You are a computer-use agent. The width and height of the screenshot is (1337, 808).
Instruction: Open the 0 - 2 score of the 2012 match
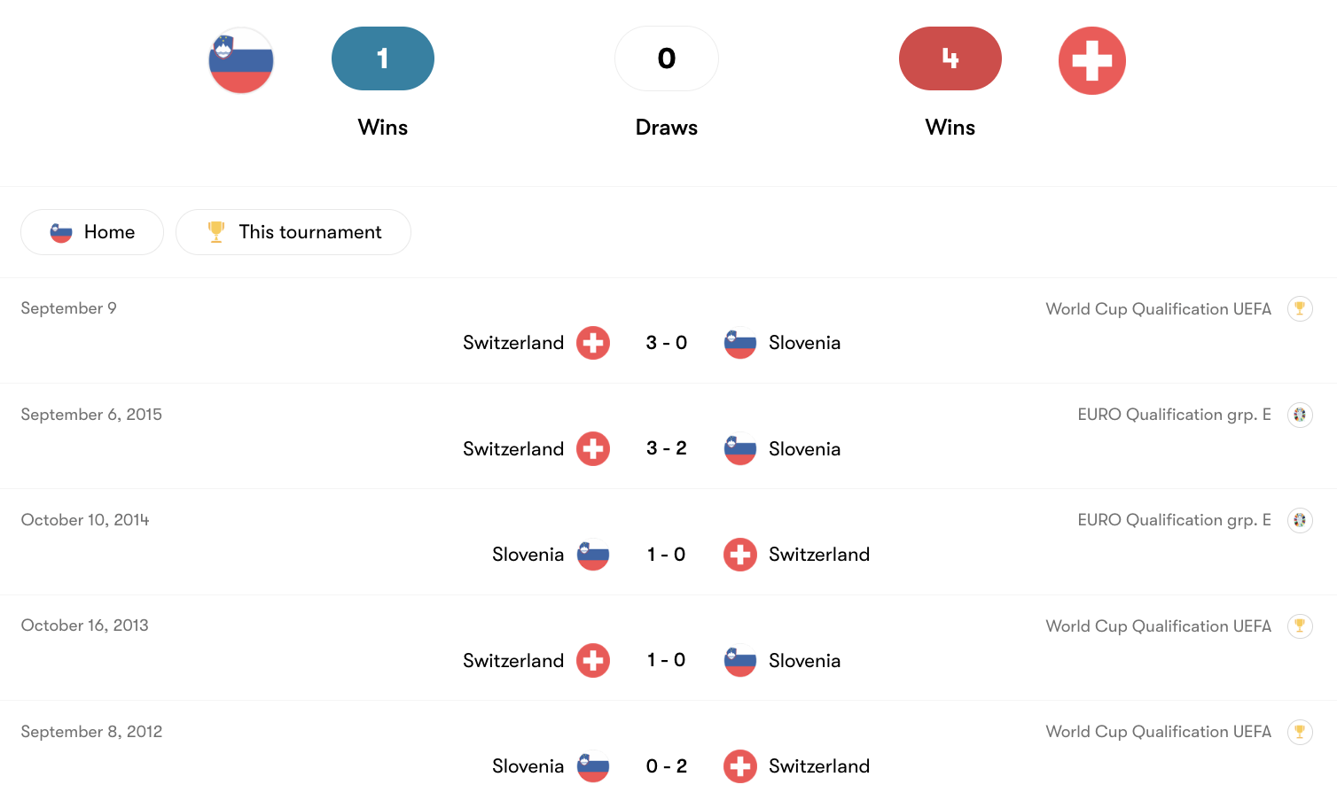[667, 766]
